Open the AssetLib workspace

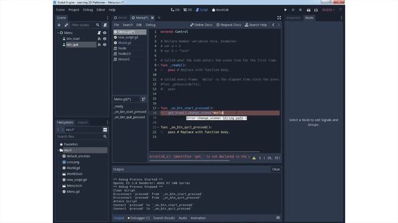click(220, 10)
